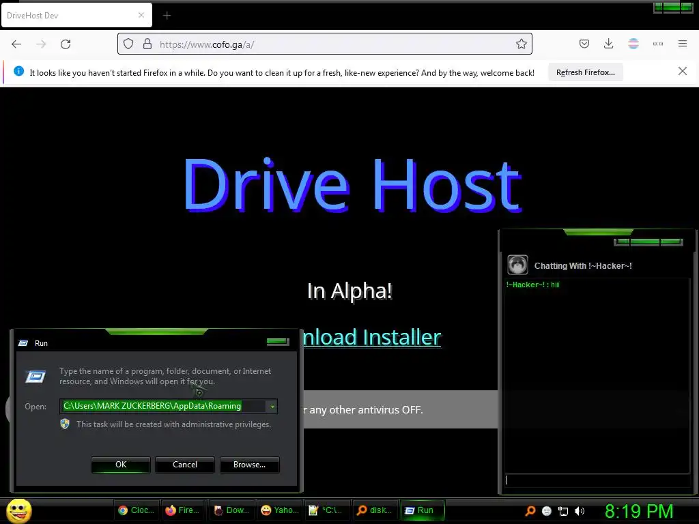The image size is (699, 524).
Task: Click the admin privileges shield icon
Action: pyautogui.click(x=65, y=424)
